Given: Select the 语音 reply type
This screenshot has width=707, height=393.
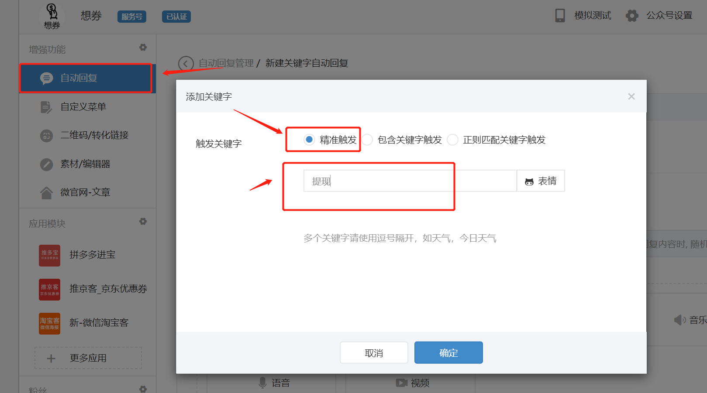Looking at the screenshot, I should coord(274,383).
